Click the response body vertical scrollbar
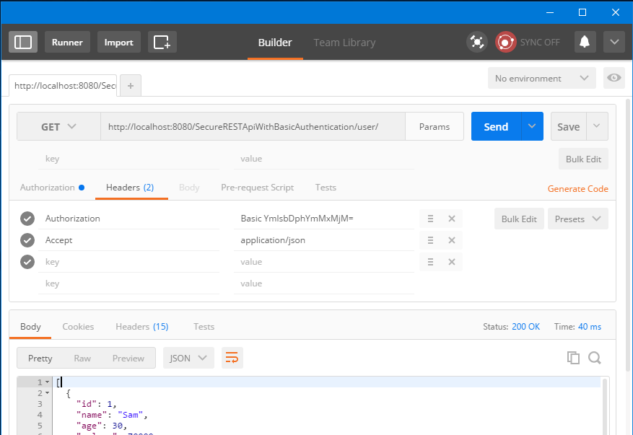Image resolution: width=633 pixels, height=435 pixels. (605, 406)
